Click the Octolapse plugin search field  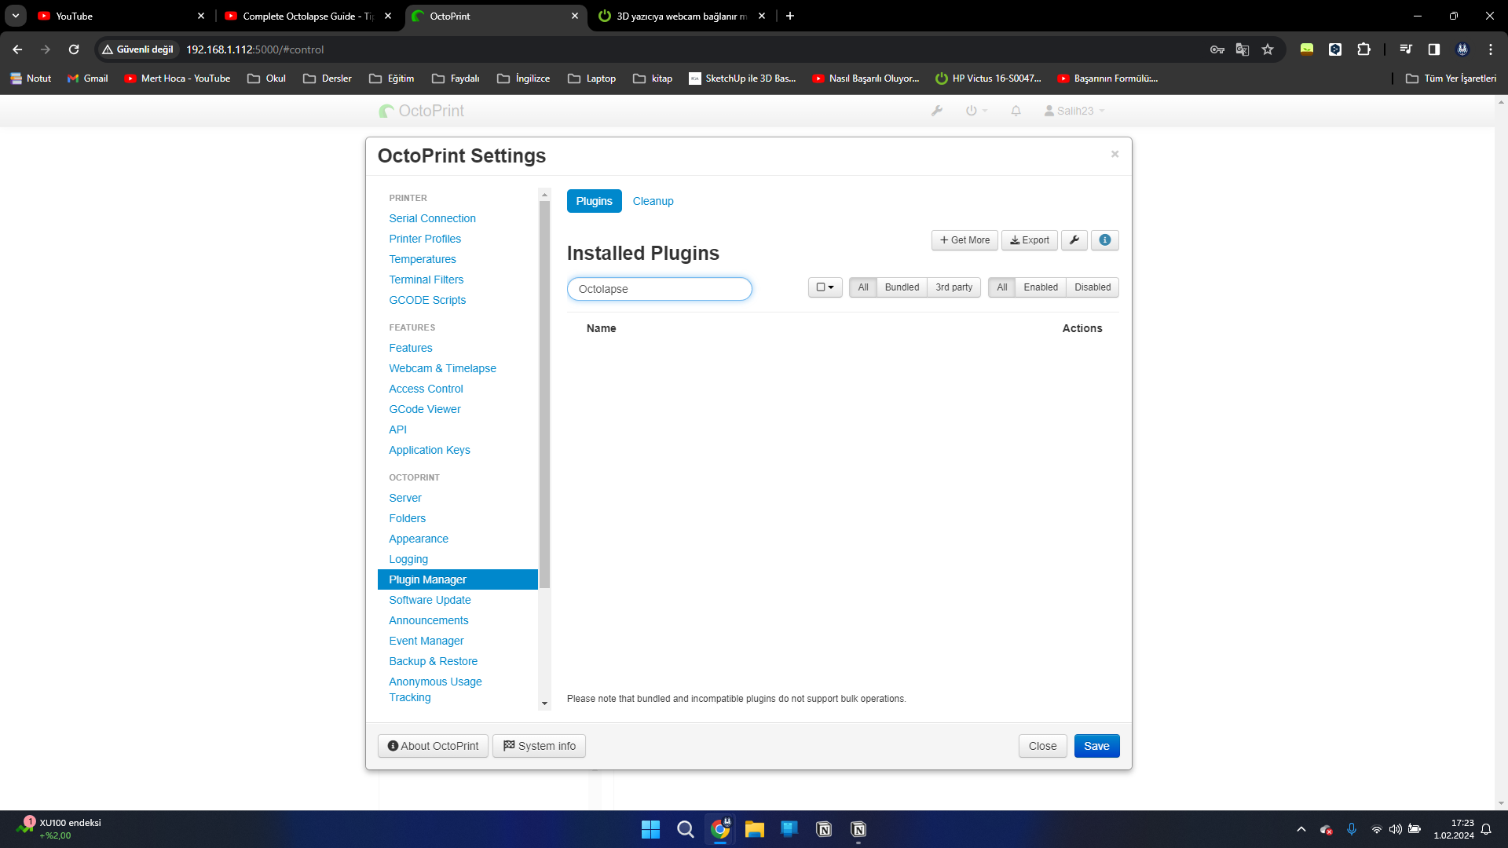point(659,289)
